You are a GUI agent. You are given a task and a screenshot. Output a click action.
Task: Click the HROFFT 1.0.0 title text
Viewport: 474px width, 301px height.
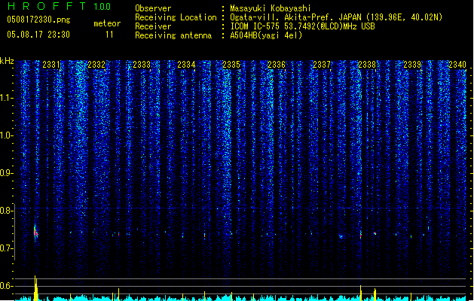(x=59, y=6)
